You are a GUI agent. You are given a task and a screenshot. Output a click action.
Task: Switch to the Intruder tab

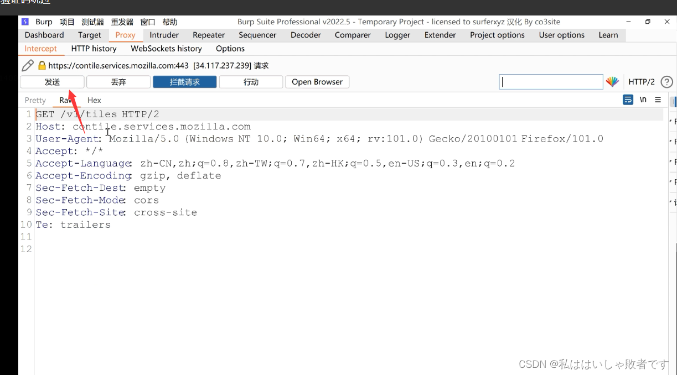(164, 35)
